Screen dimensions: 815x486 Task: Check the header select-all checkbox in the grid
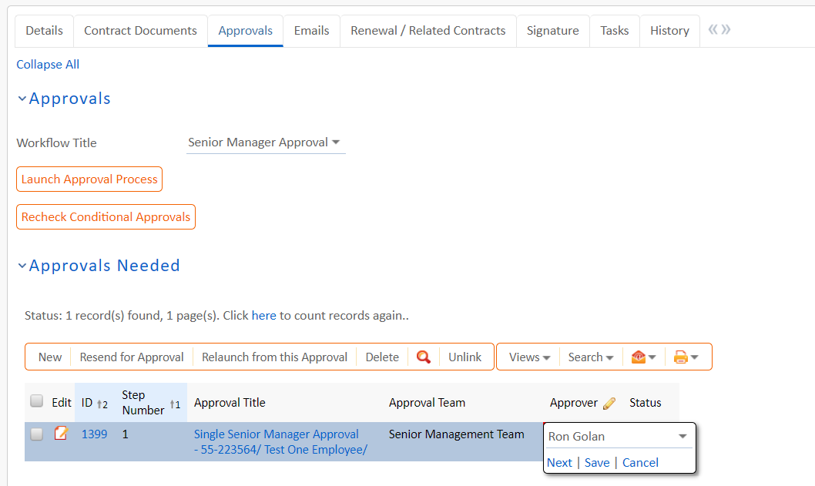36,401
